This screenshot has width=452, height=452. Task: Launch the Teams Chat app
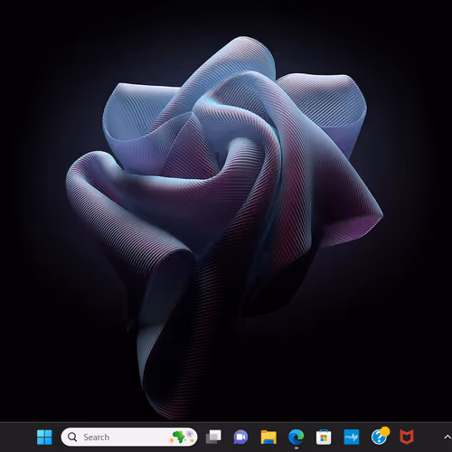pyautogui.click(x=240, y=438)
